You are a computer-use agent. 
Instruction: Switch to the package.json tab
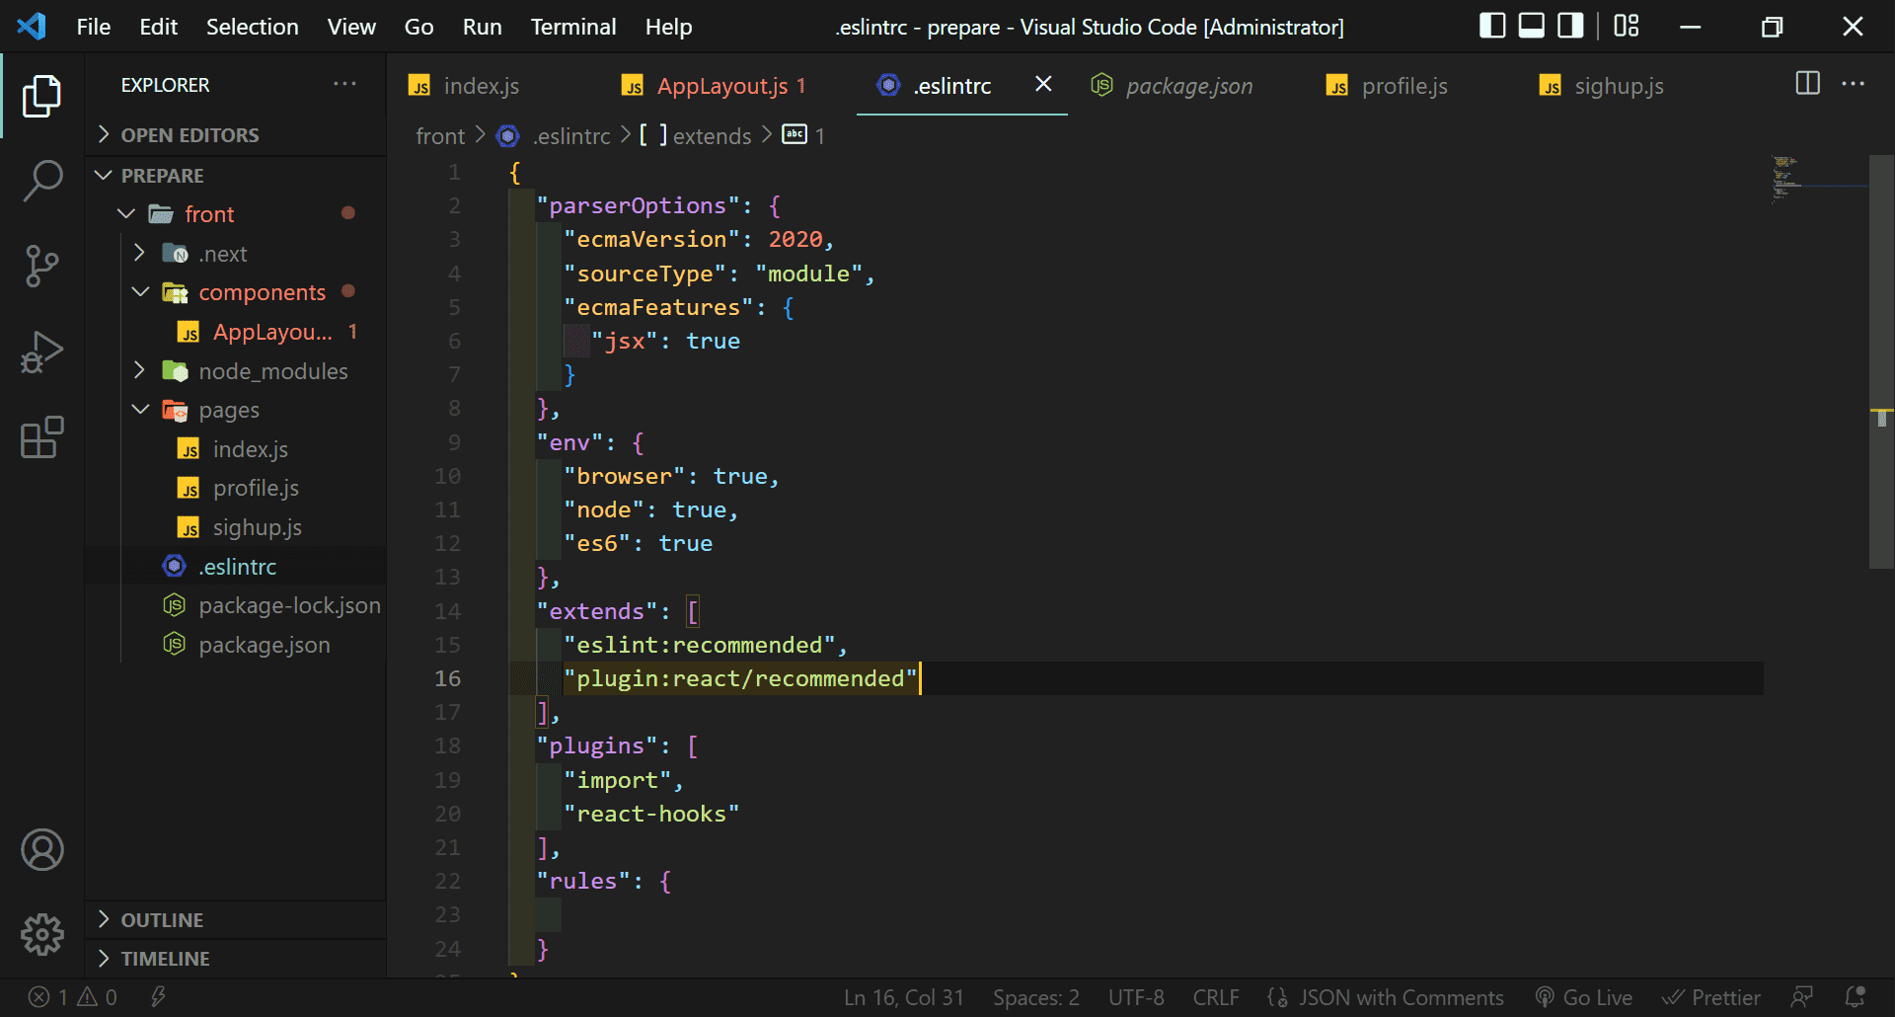[x=1188, y=86]
